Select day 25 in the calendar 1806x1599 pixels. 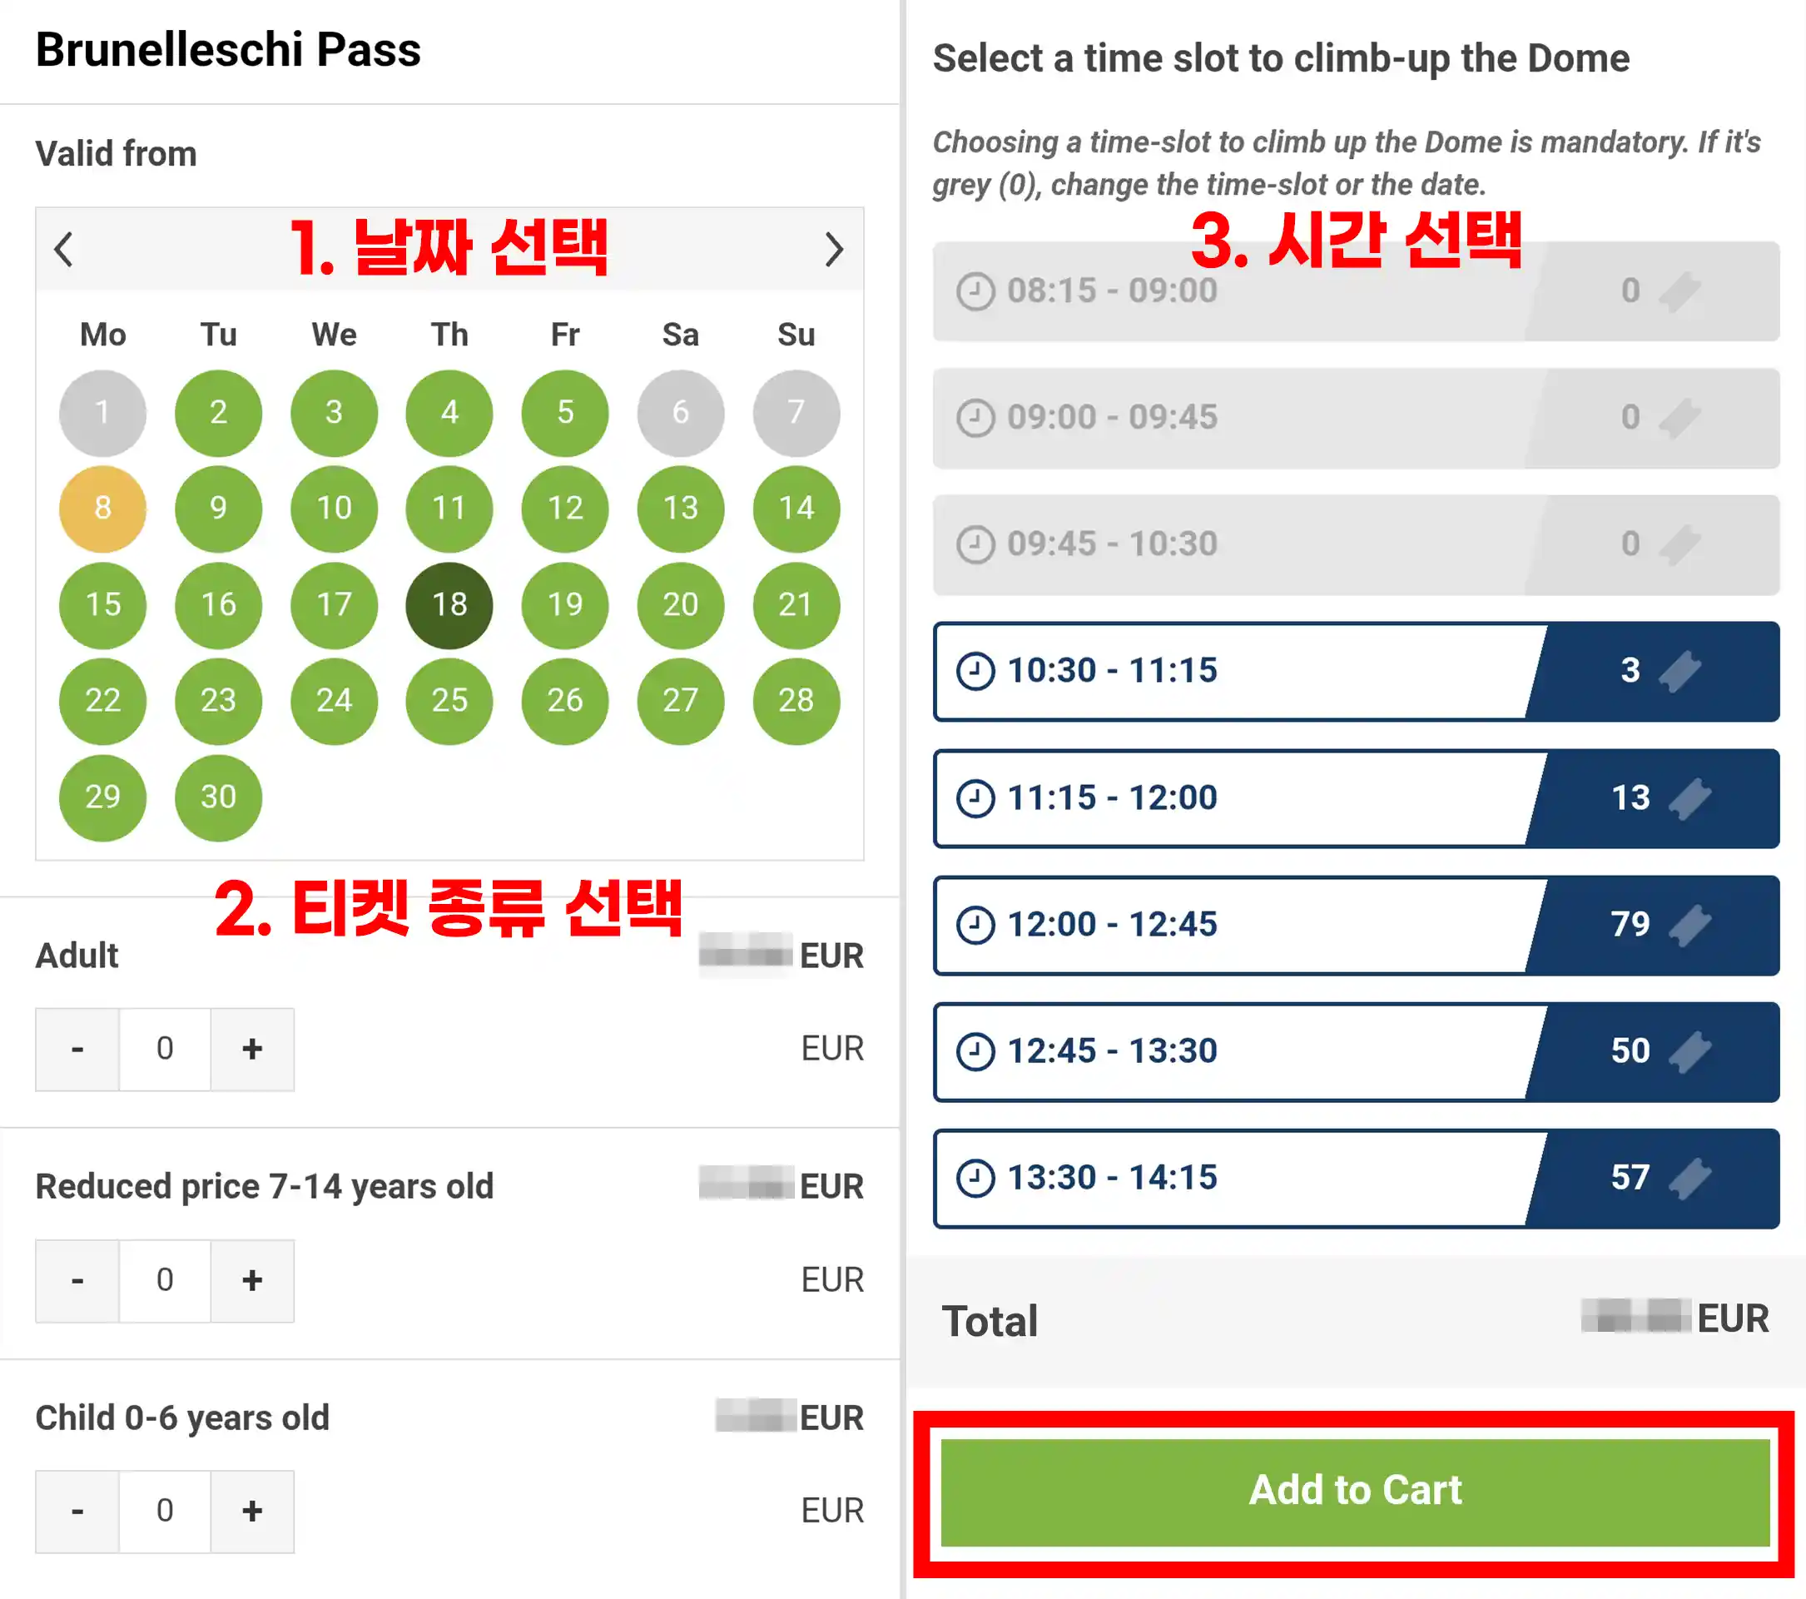click(449, 701)
